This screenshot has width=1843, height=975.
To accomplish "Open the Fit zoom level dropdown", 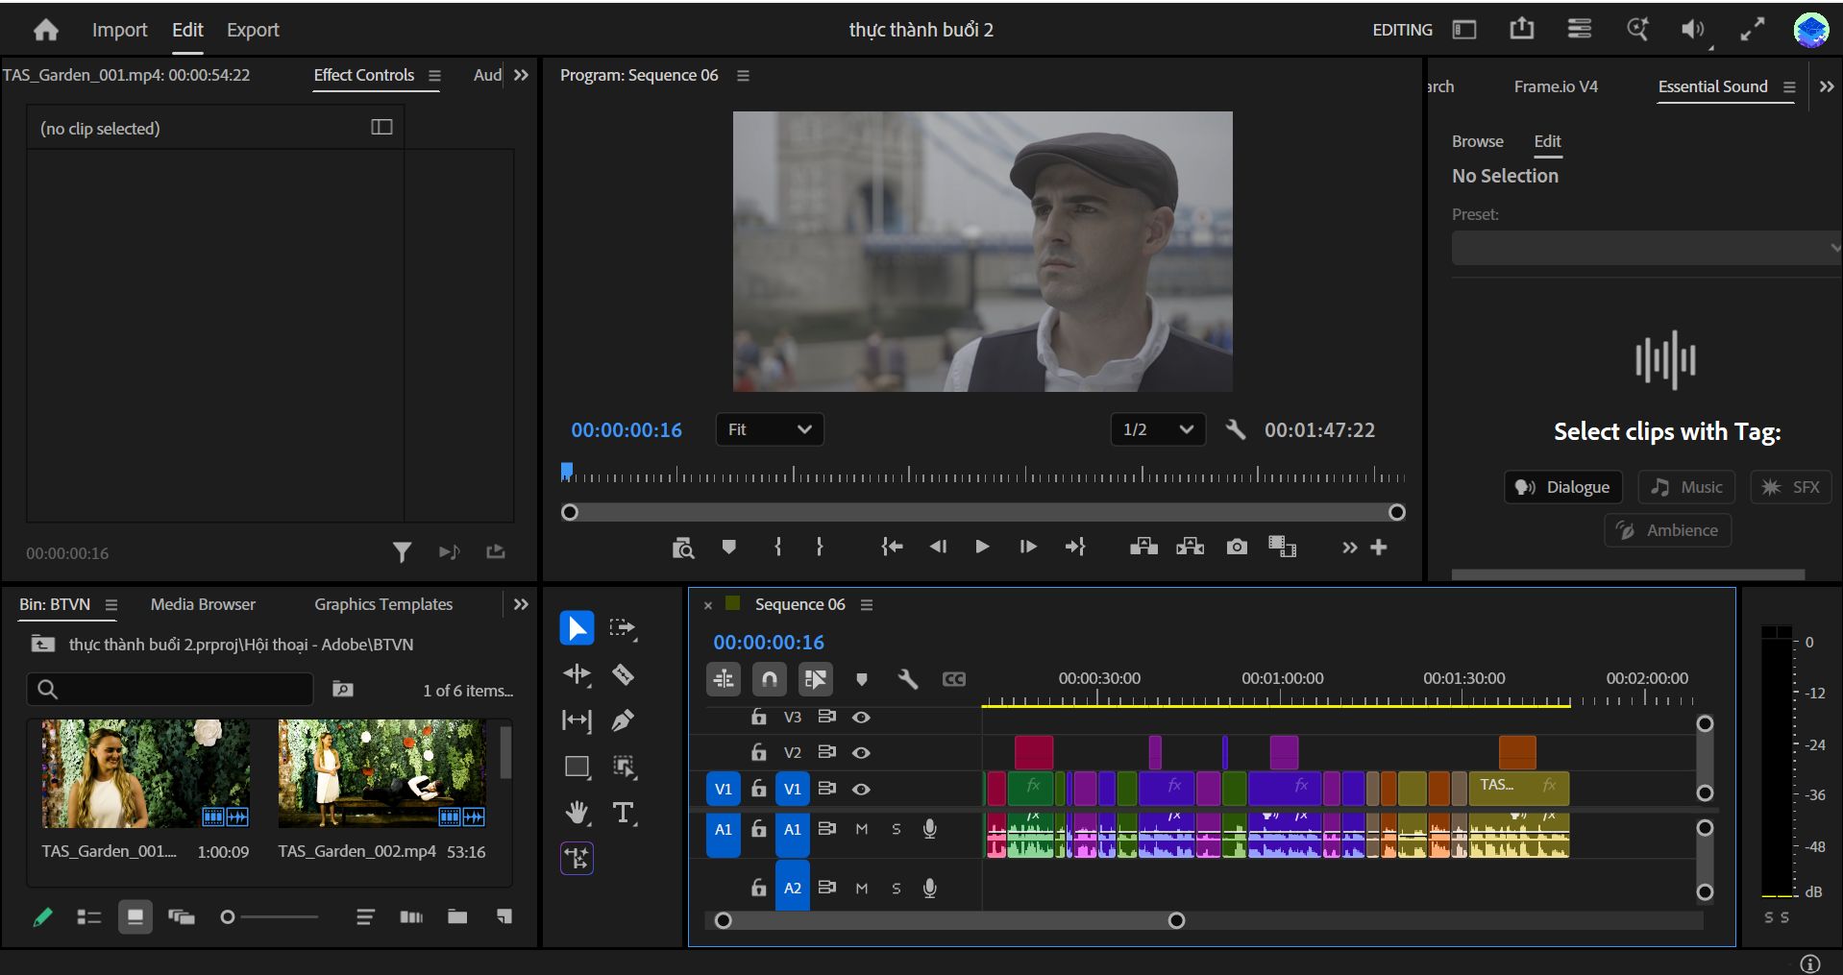I will pos(770,429).
